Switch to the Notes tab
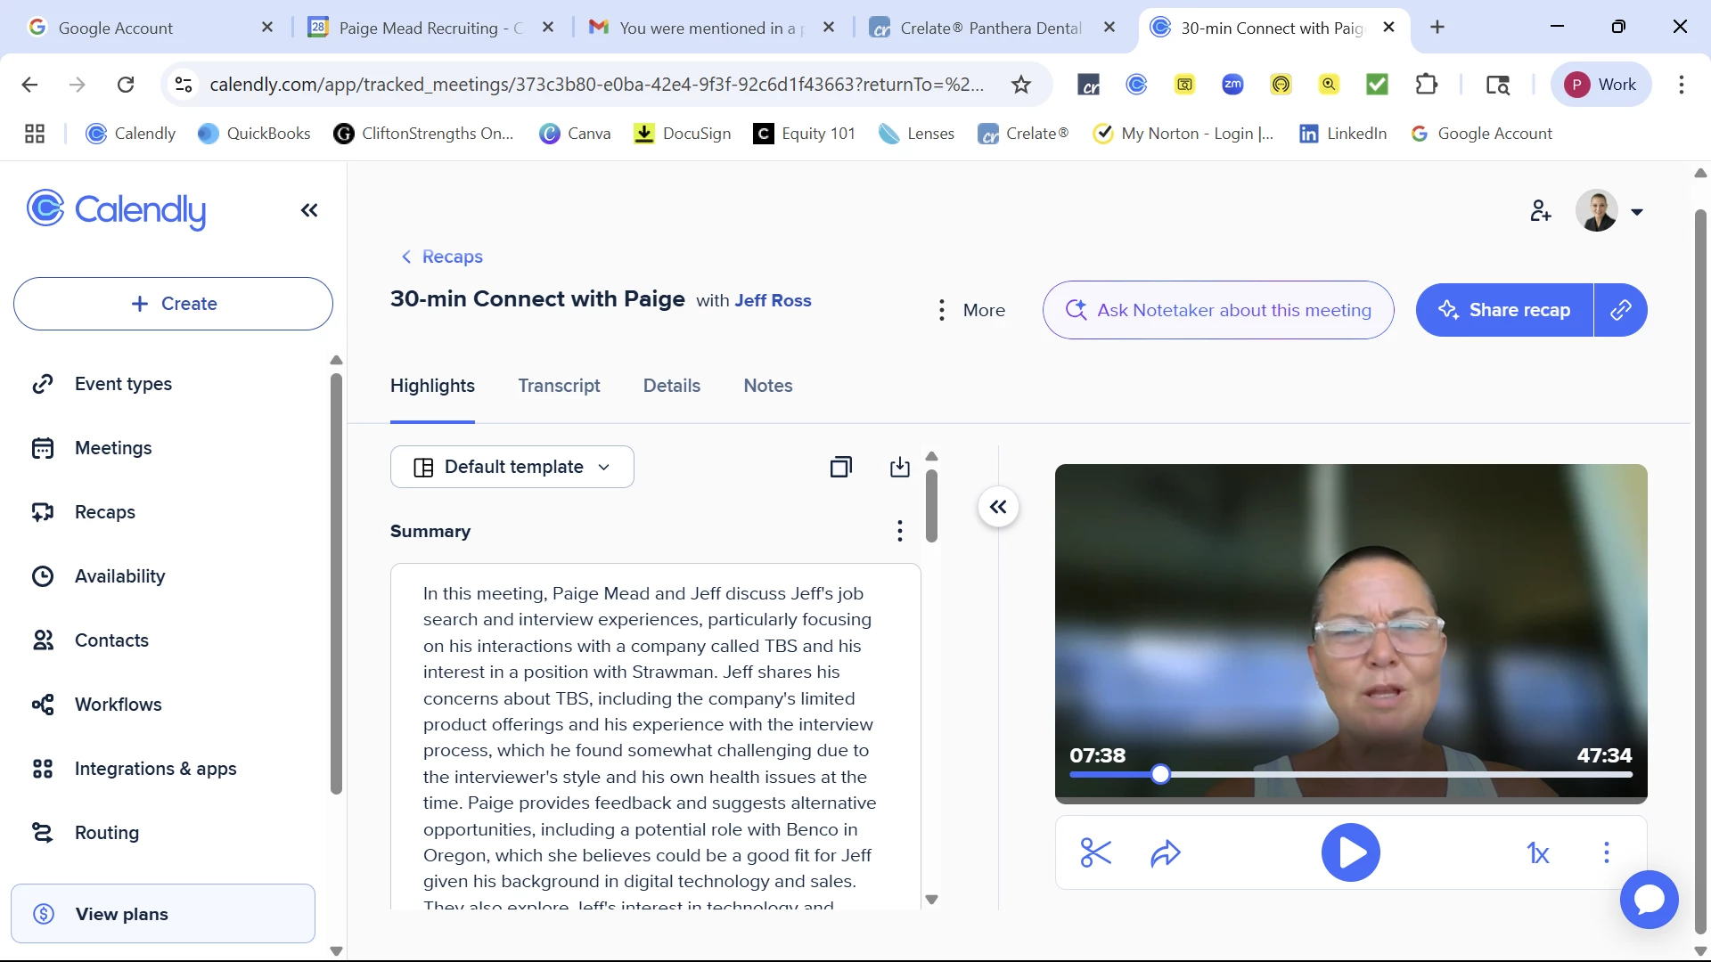The height and width of the screenshot is (962, 1711). pyautogui.click(x=768, y=386)
